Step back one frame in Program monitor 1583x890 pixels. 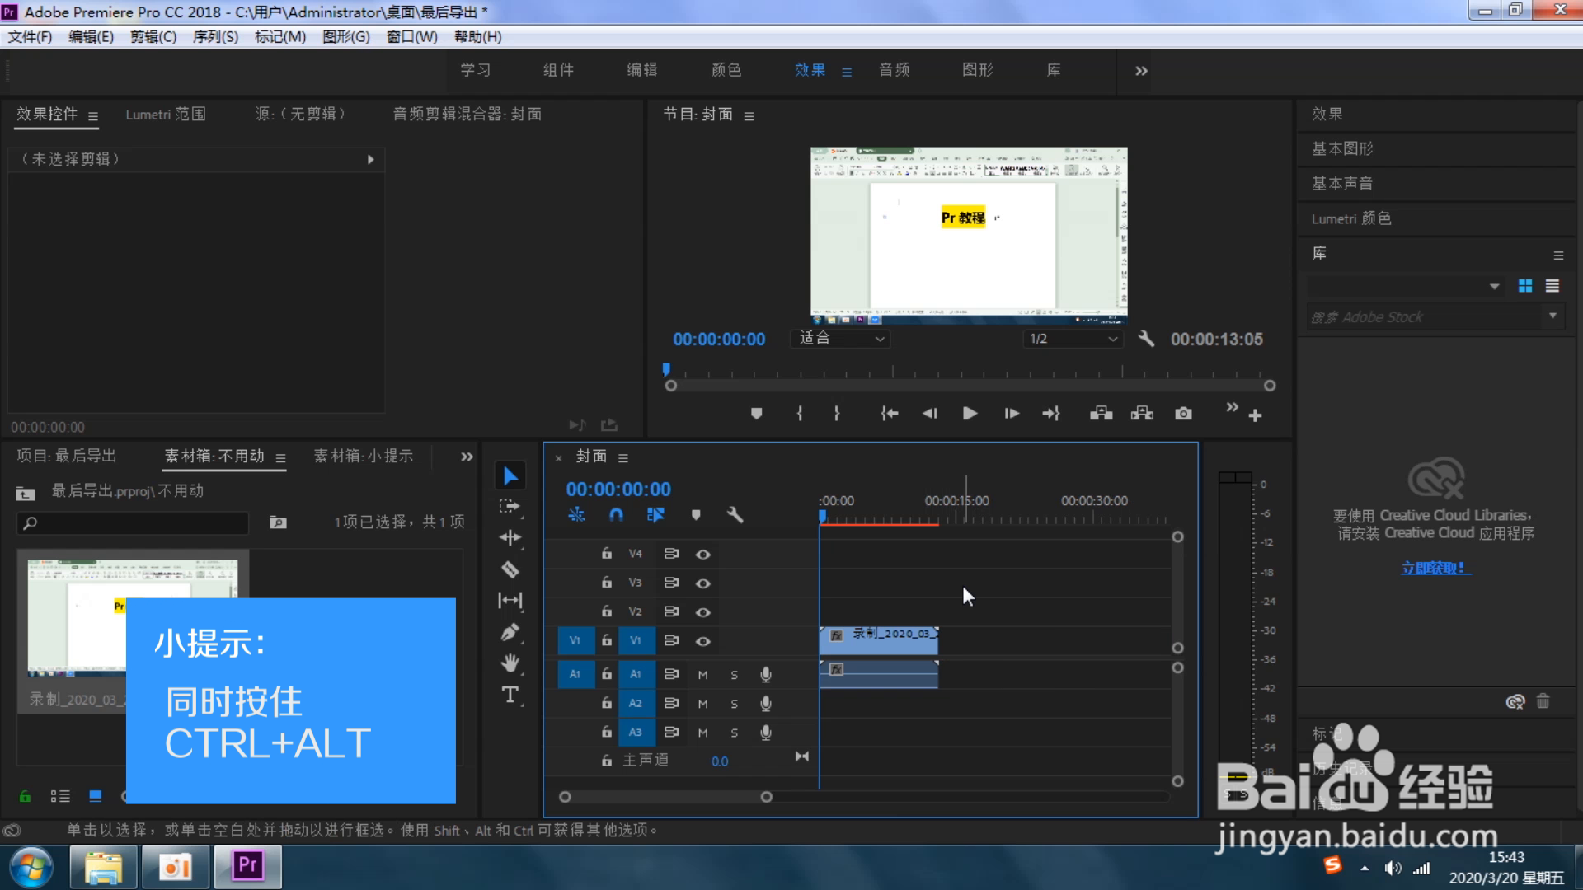929,414
